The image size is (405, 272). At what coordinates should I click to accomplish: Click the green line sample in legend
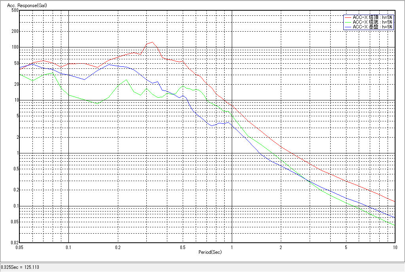pos(348,22)
